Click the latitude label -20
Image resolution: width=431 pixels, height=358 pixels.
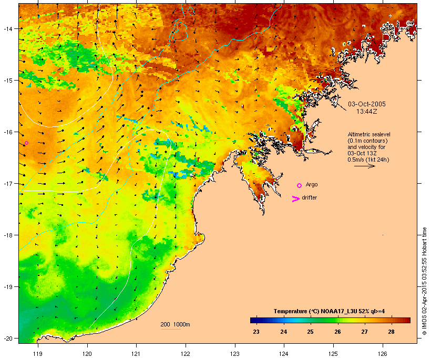[x=8, y=339]
